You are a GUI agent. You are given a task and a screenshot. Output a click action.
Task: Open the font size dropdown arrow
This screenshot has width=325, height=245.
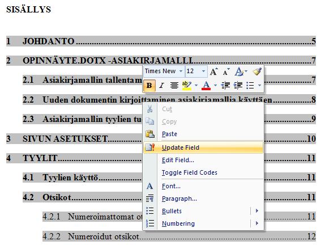click(203, 71)
